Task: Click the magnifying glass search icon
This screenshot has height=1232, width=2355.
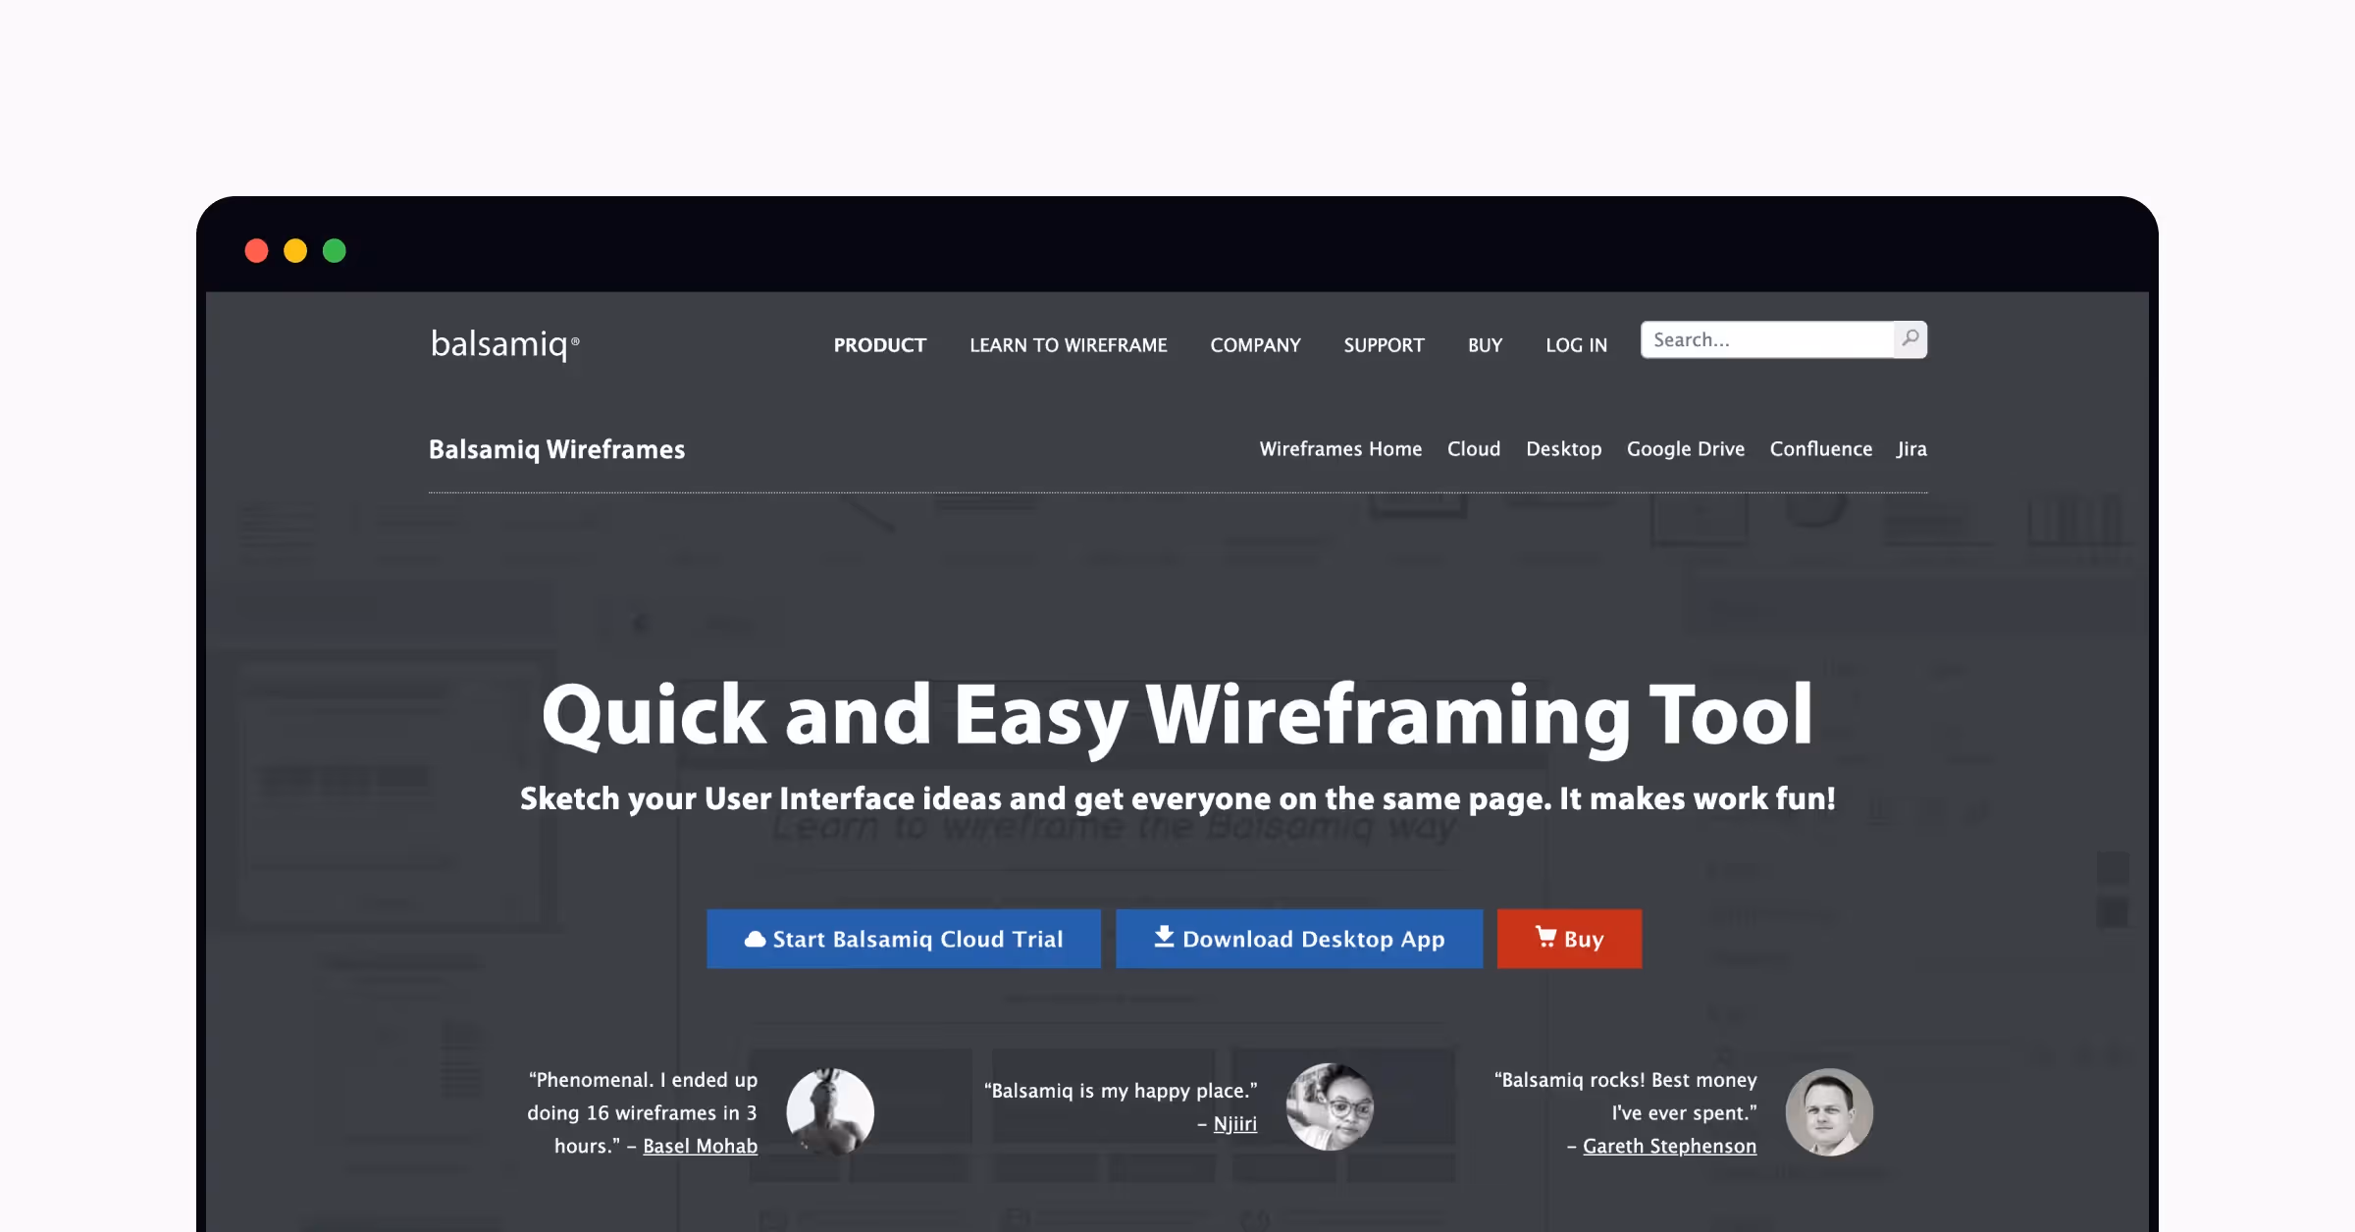Action: coord(1909,338)
